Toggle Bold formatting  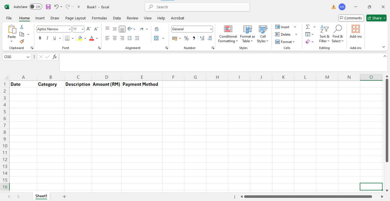40,38
